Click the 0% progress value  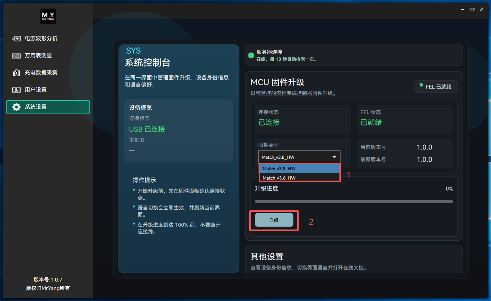pos(449,189)
